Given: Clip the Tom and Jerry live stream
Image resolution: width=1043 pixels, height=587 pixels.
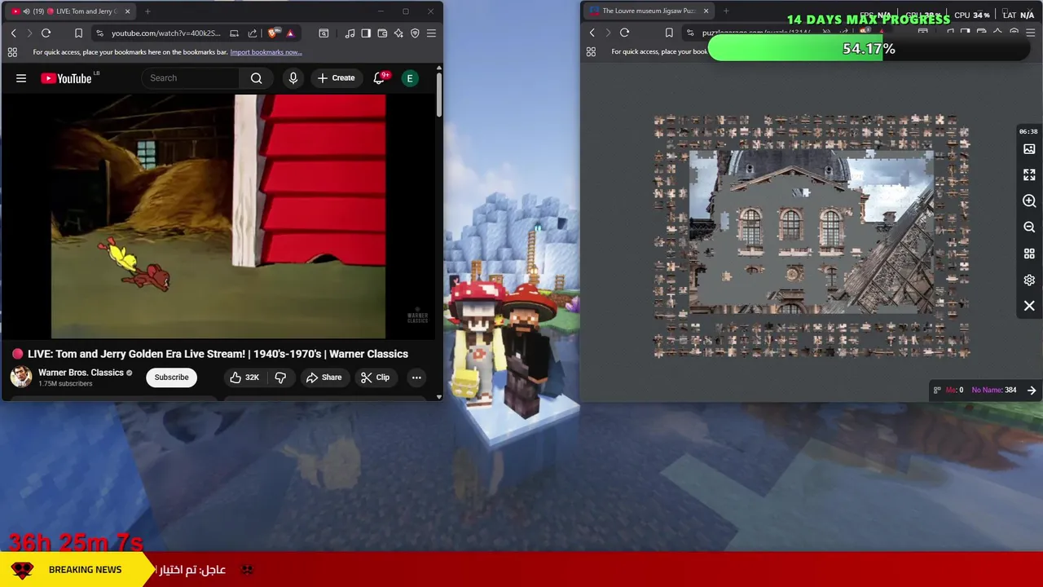Looking at the screenshot, I should (x=375, y=377).
